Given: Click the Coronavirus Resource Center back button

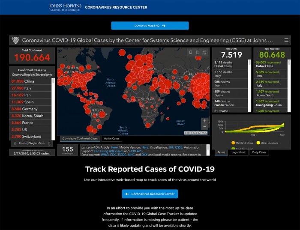Looking at the screenshot, I should tap(150, 194).
